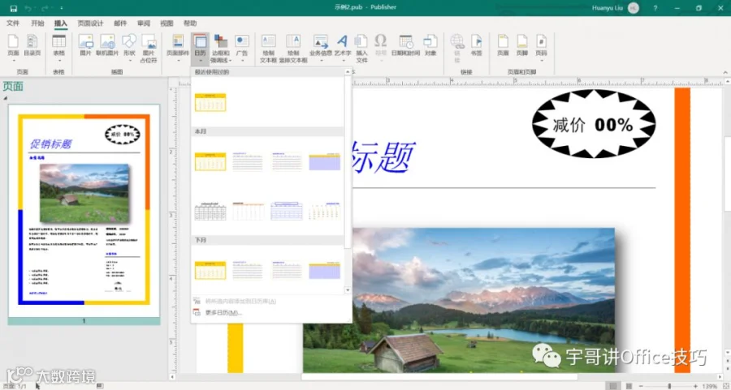Click the zoom slider in the status bar
731x390 pixels.
pyautogui.click(x=669, y=386)
